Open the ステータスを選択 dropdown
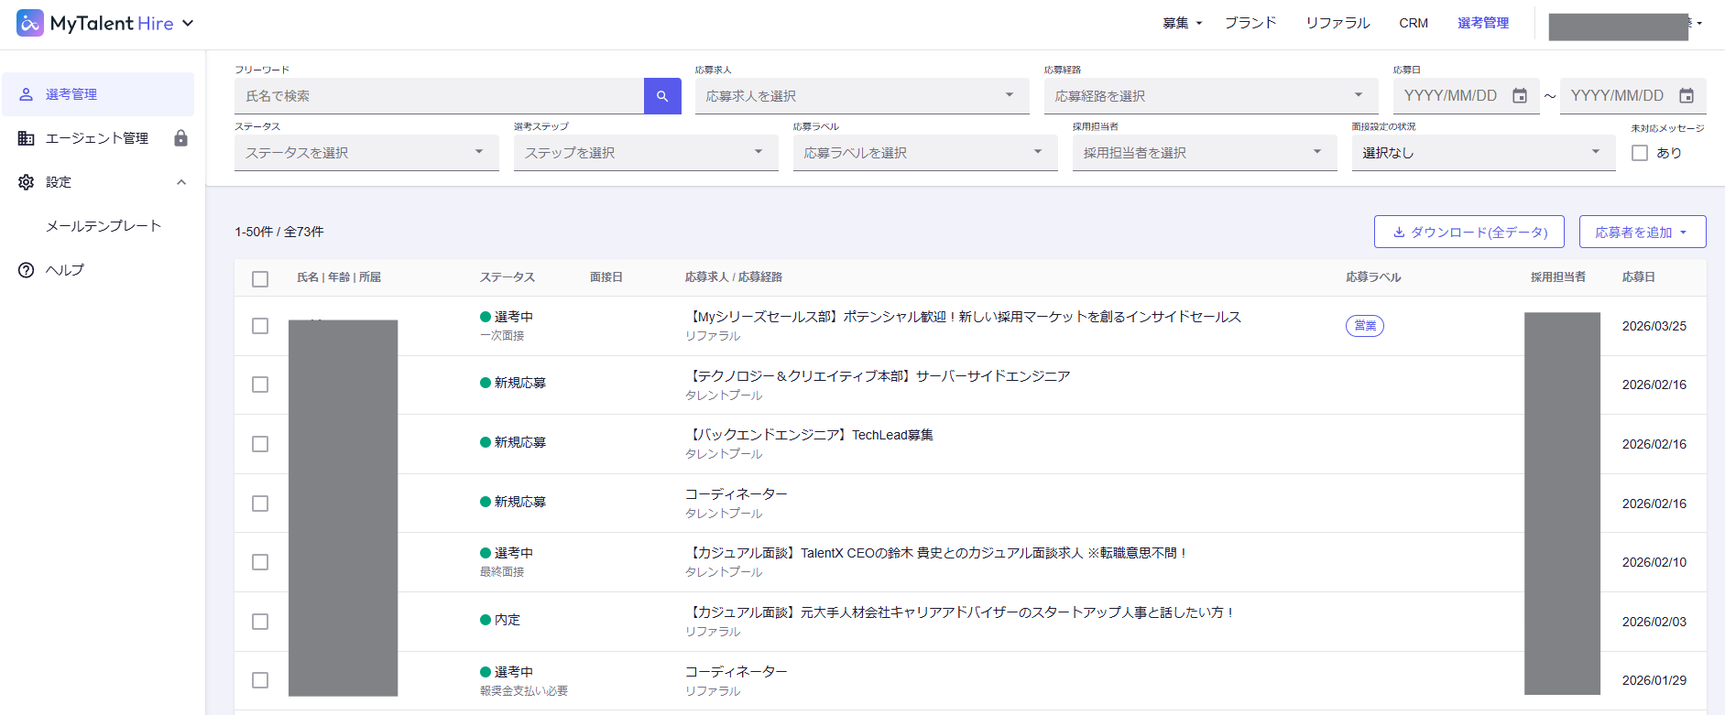Image resolution: width=1725 pixels, height=715 pixels. pyautogui.click(x=366, y=153)
